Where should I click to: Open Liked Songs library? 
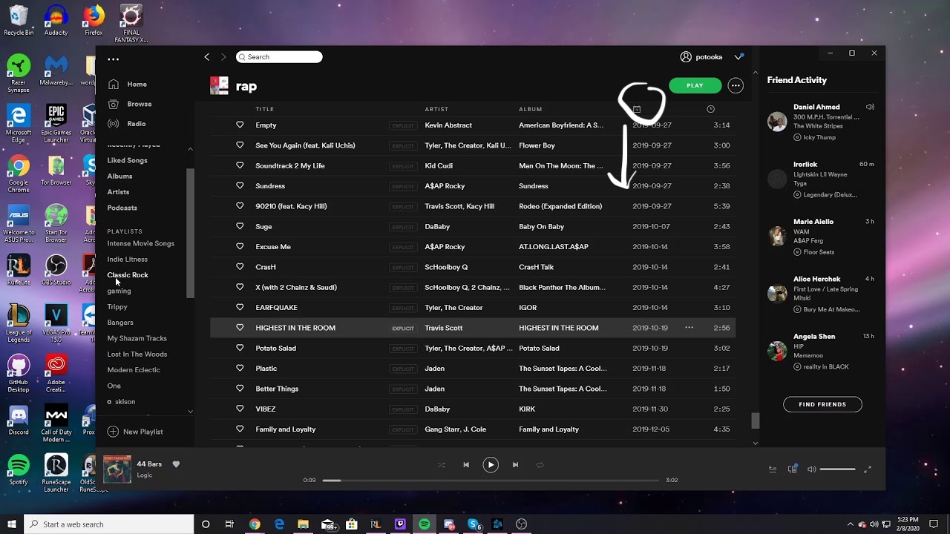click(127, 160)
